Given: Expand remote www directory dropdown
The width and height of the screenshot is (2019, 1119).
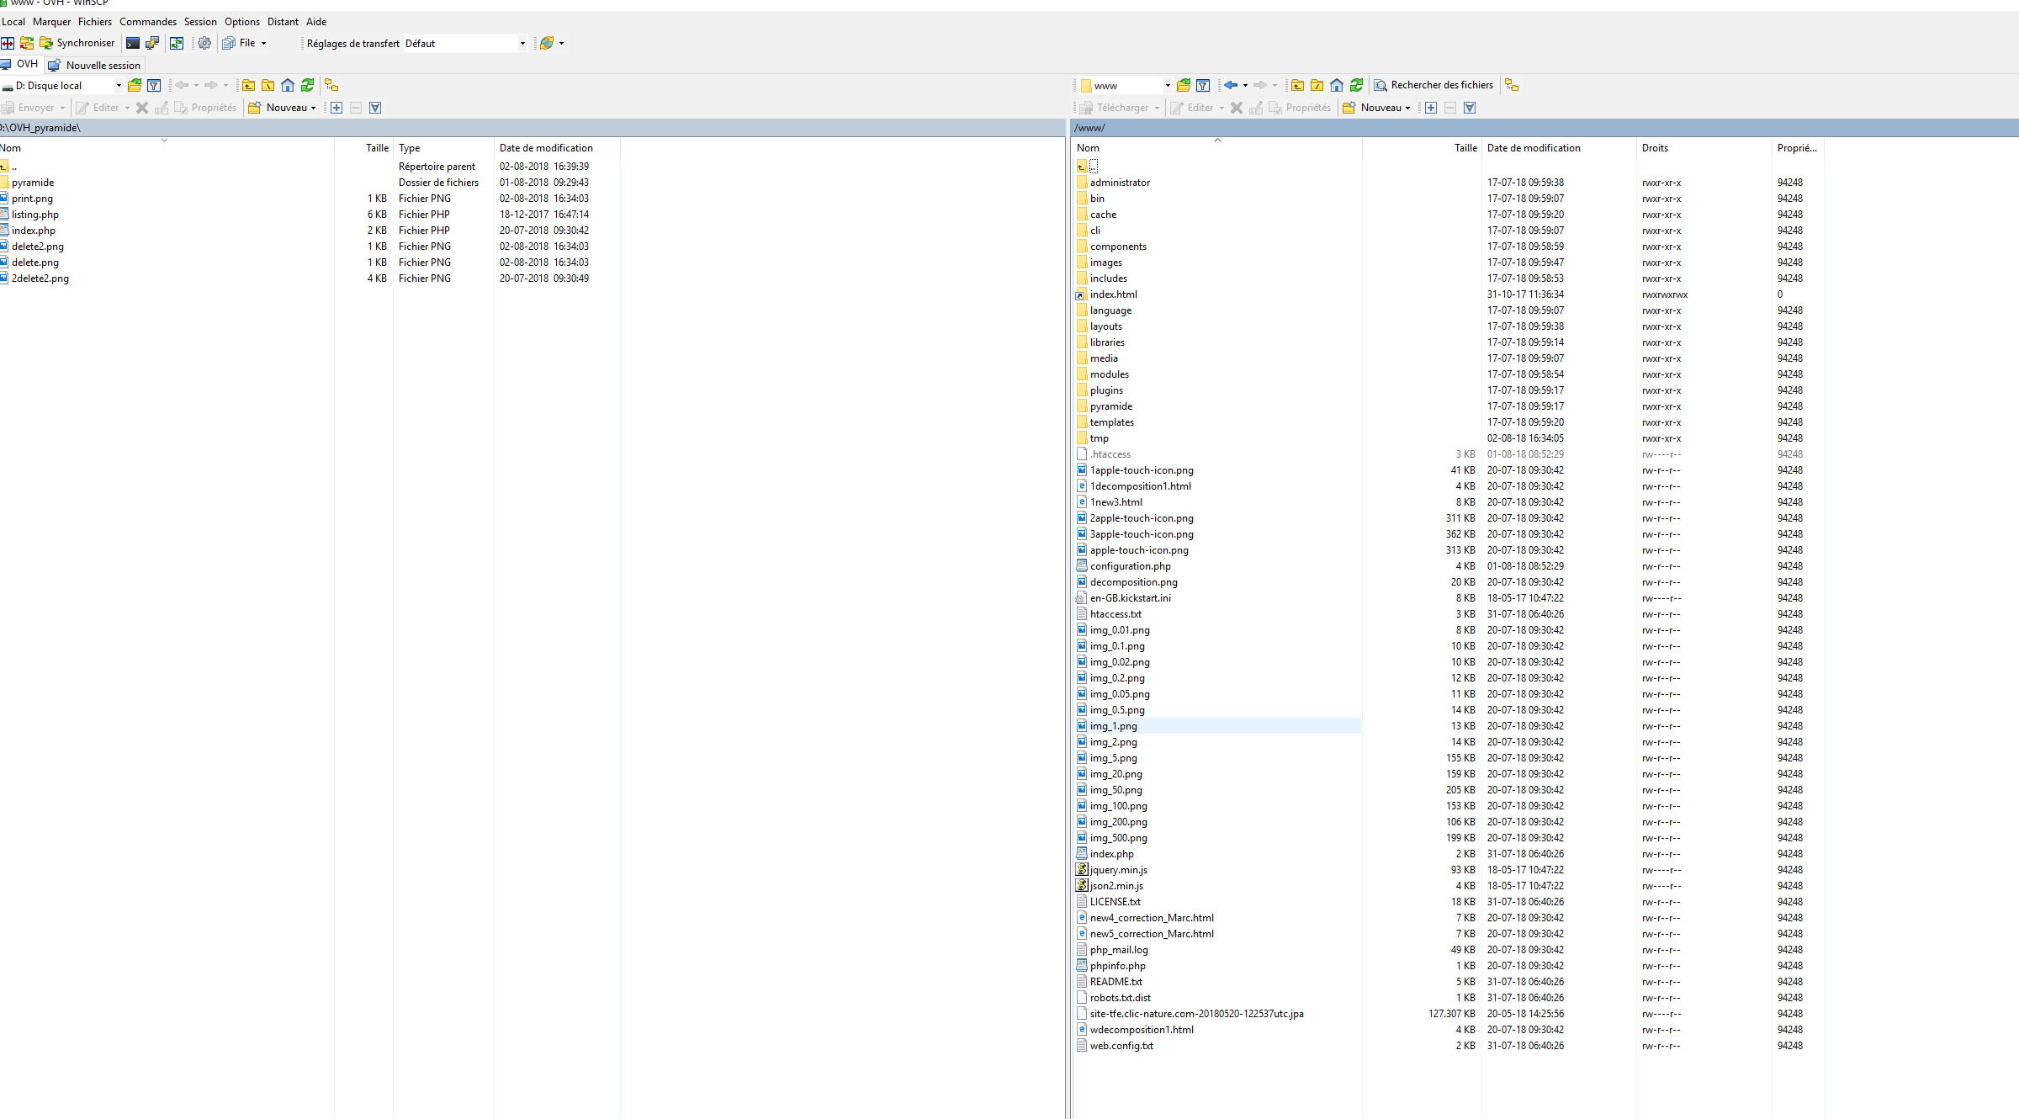Looking at the screenshot, I should 1168,85.
